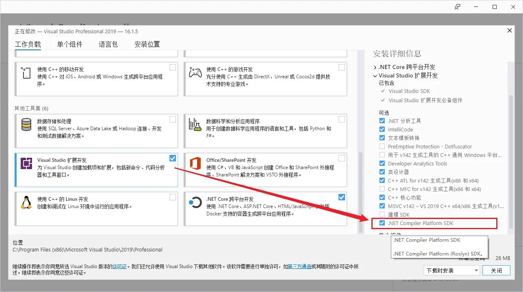Uncheck the 文本模板转换 option
523x292 pixels.
382,138
